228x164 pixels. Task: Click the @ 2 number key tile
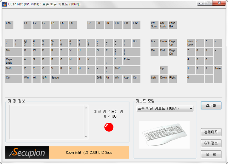point(27,43)
